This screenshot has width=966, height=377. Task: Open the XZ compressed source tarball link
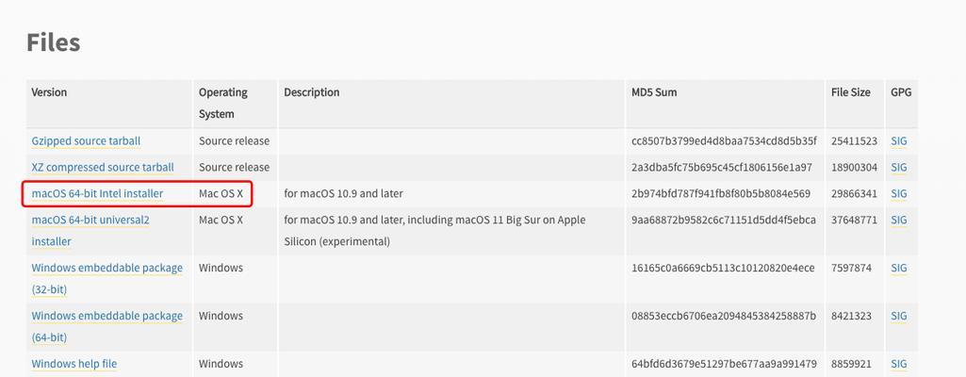103,168
